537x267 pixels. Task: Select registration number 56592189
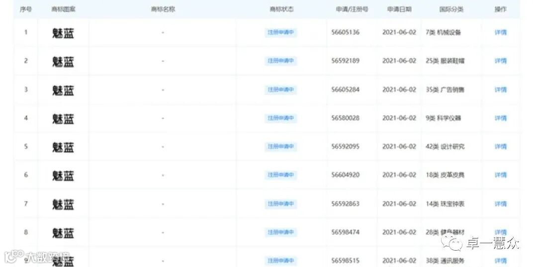pyautogui.click(x=346, y=61)
